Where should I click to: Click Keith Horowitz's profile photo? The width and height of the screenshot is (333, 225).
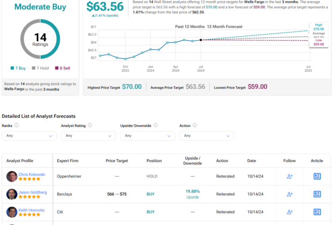(12, 212)
